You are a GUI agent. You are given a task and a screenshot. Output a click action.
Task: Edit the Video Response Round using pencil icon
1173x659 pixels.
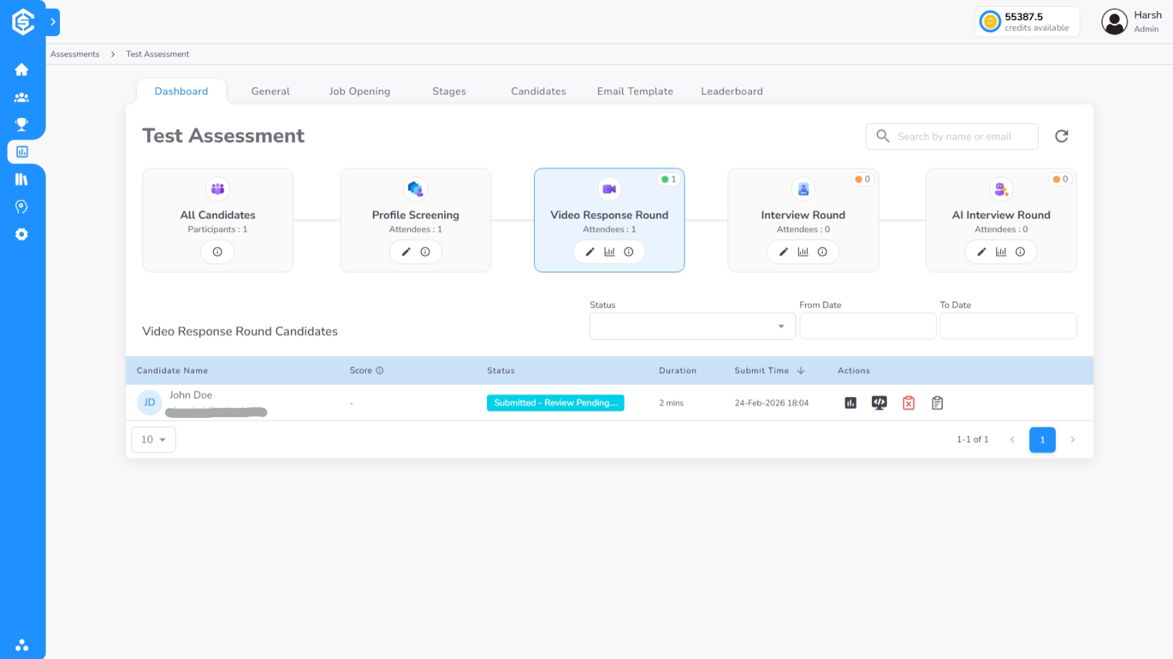click(590, 251)
